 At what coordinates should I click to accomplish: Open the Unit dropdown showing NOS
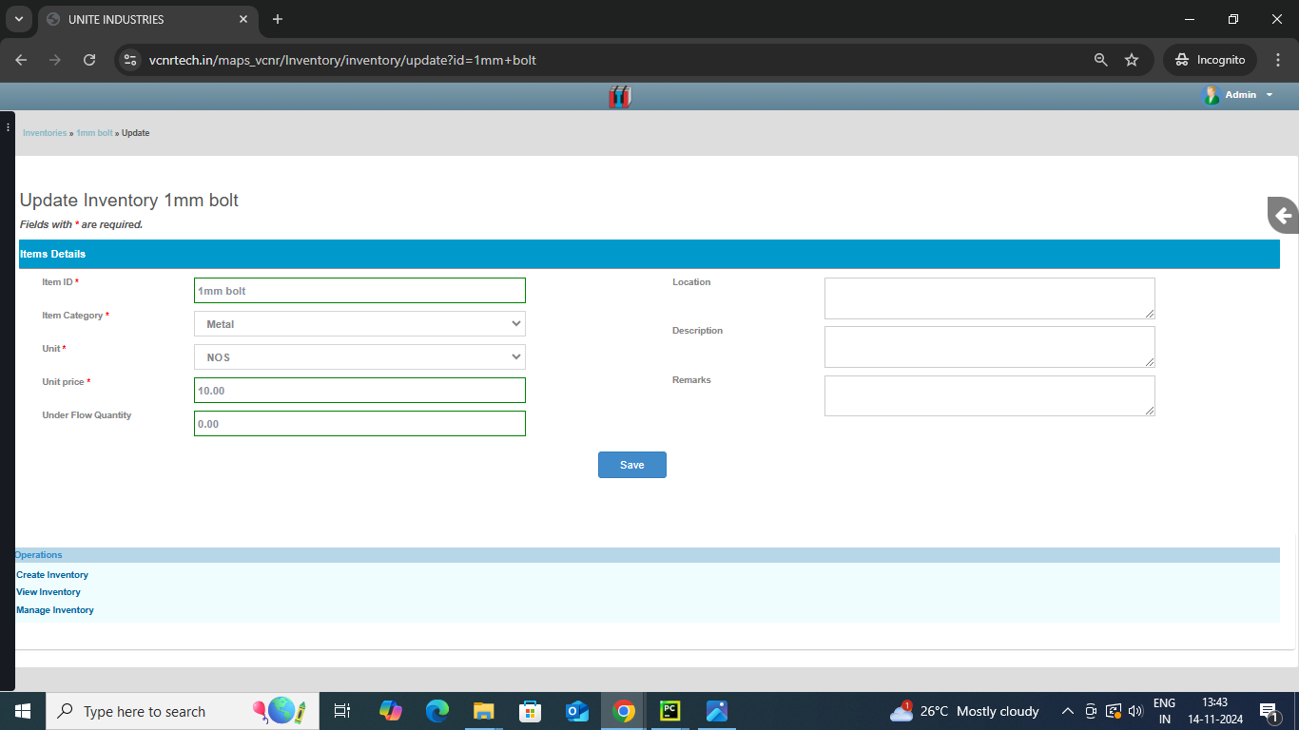(x=359, y=357)
